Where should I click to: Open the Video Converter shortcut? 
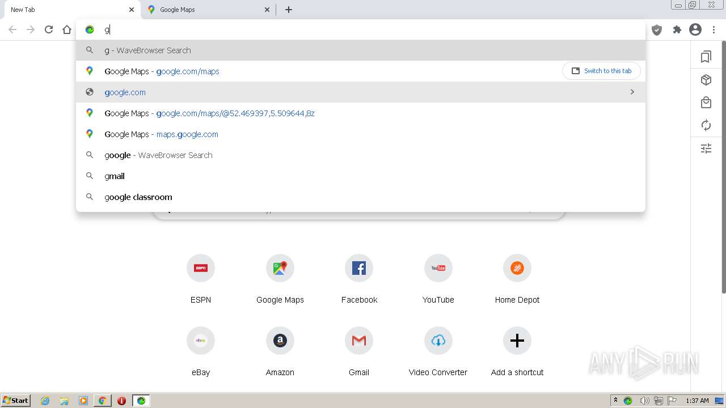pyautogui.click(x=438, y=341)
